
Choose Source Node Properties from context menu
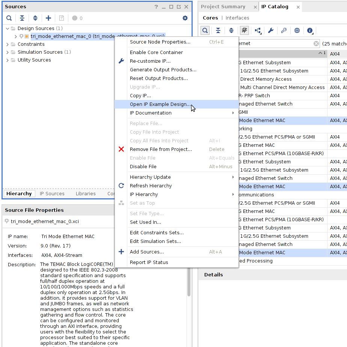click(177, 42)
